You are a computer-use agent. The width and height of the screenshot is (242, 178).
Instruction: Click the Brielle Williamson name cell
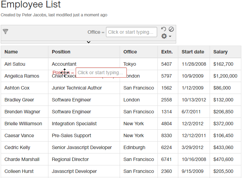click(x=23, y=124)
